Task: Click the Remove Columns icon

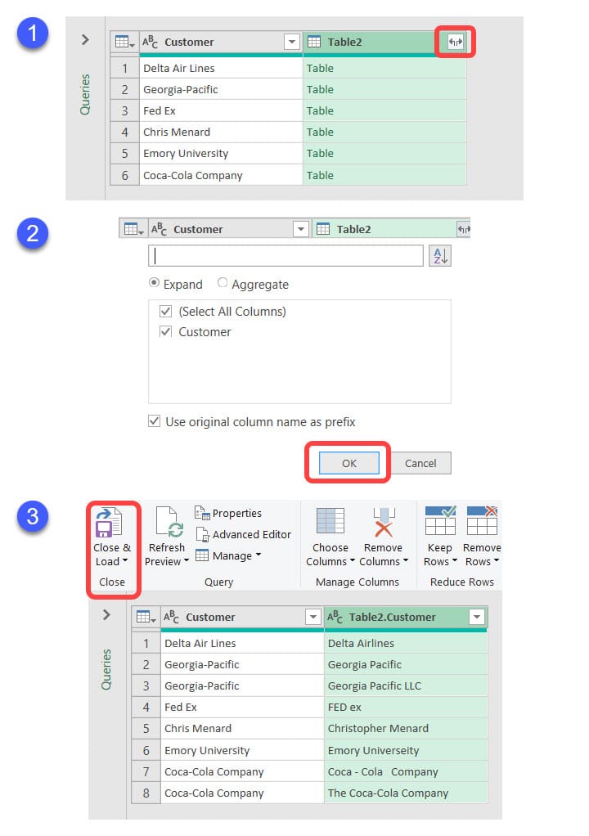Action: pyautogui.click(x=384, y=523)
